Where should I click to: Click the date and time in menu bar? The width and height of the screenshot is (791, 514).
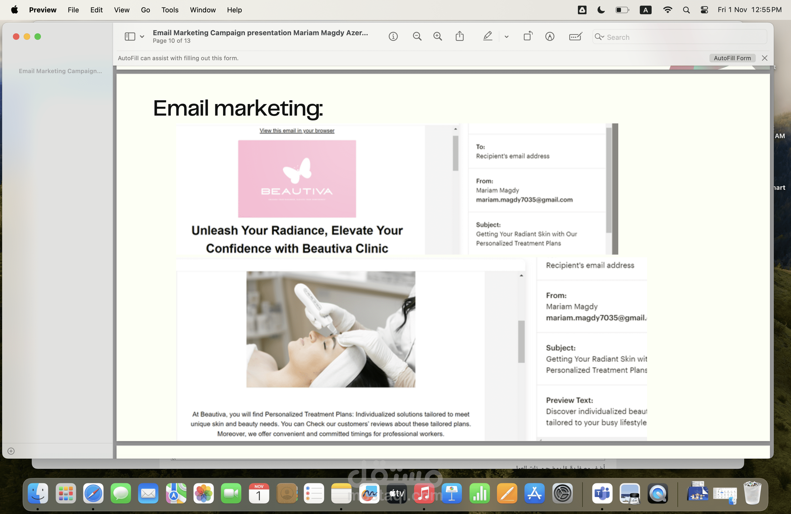click(x=750, y=10)
